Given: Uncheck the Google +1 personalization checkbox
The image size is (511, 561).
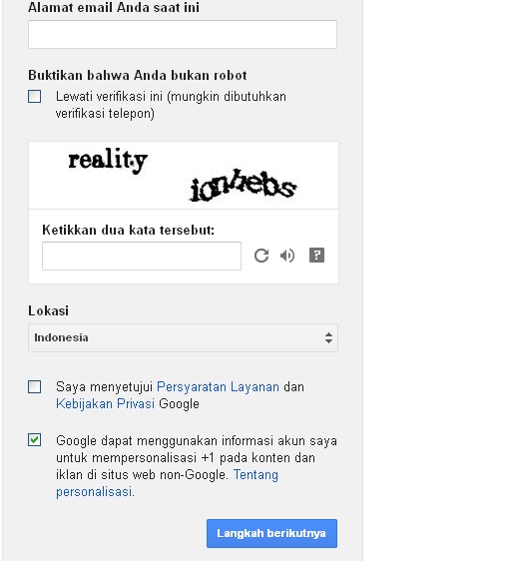Looking at the screenshot, I should pos(34,439).
